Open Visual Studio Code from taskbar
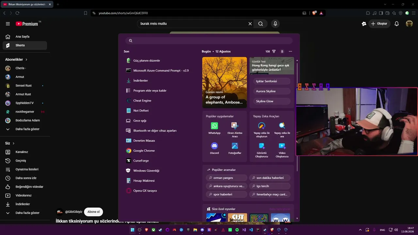This screenshot has height=235, width=418. pos(251,230)
